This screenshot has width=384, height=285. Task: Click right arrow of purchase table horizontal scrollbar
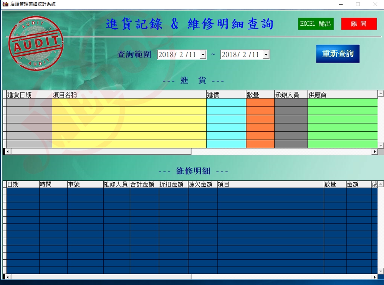375,152
